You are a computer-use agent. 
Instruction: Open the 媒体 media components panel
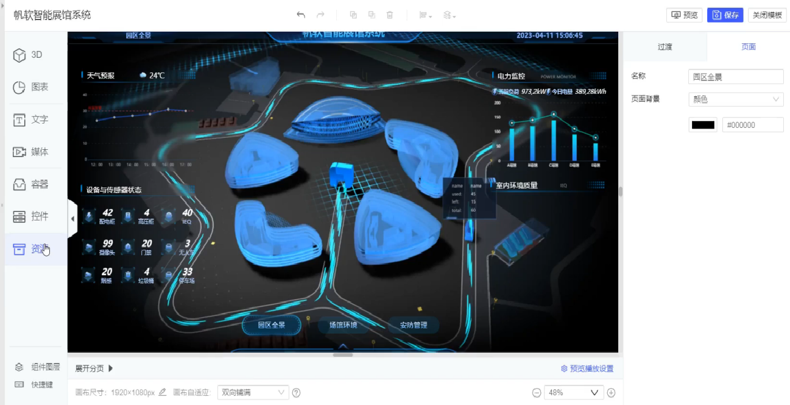point(35,152)
